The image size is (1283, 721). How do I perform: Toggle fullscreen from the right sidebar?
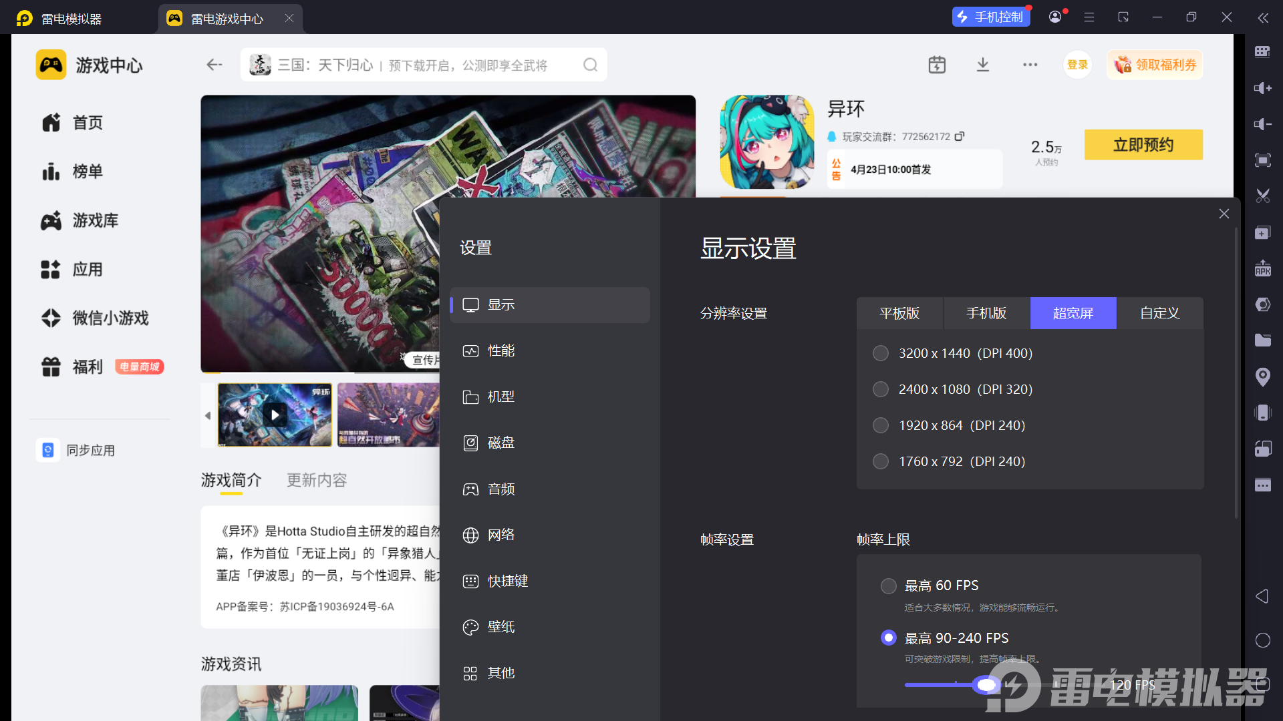[1262, 160]
